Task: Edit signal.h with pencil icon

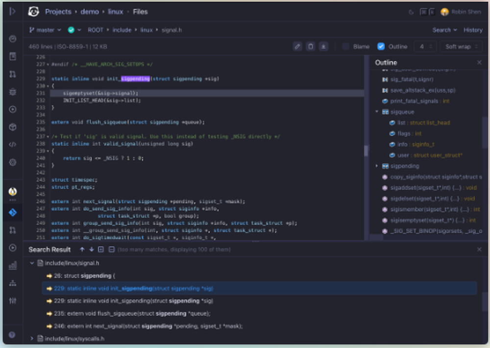Action: (x=297, y=47)
